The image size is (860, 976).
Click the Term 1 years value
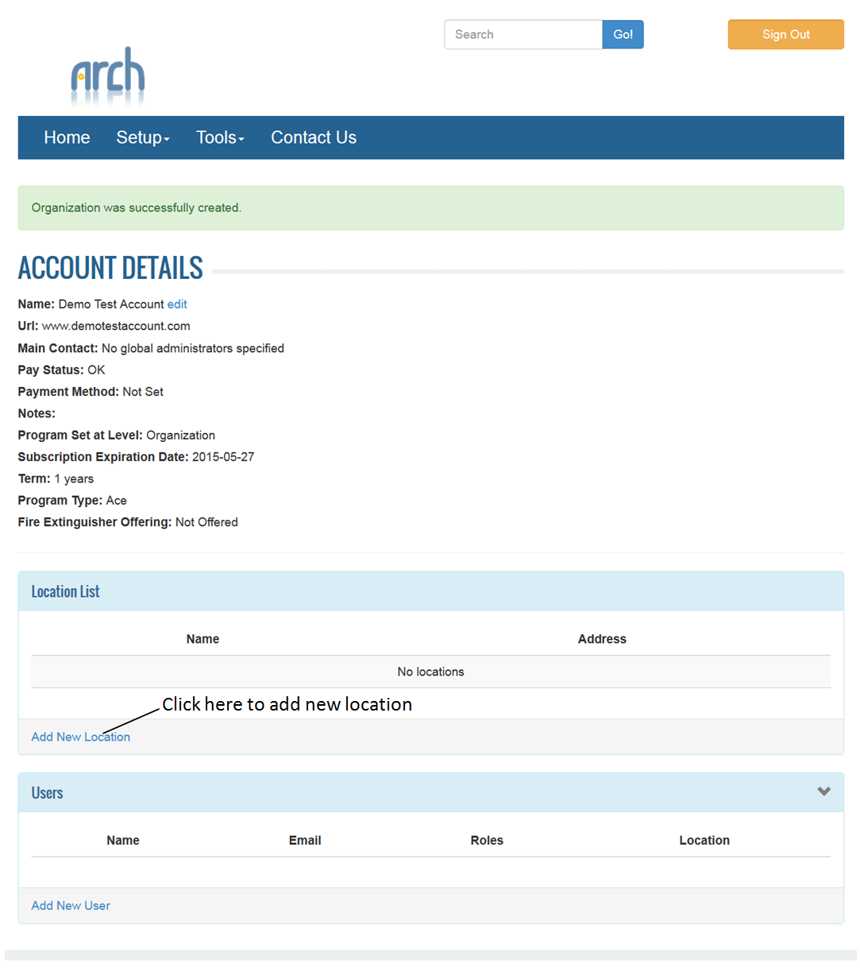(x=74, y=478)
